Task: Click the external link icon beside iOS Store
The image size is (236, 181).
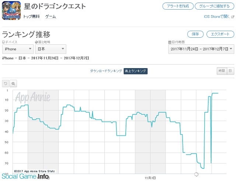Action: click(232, 17)
